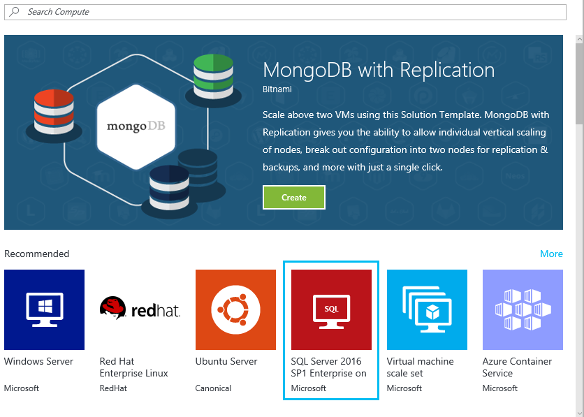584x417 pixels.
Task: Click the MongoDB banner description paragraph
Action: point(406,141)
